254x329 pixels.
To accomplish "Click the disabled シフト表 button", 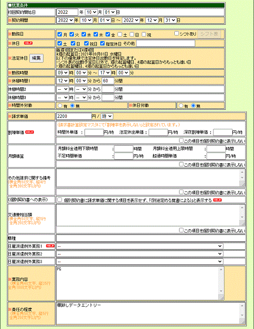I will tap(209, 34).
